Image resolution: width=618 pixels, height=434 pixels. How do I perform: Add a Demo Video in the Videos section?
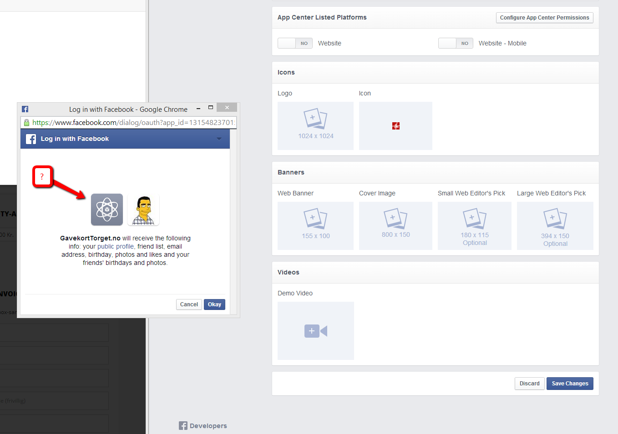coord(315,330)
